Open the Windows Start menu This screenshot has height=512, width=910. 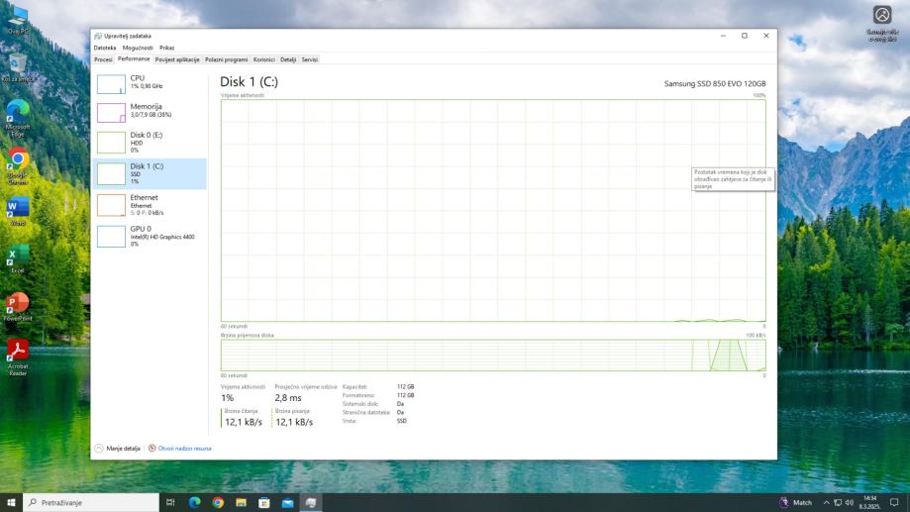point(11,503)
